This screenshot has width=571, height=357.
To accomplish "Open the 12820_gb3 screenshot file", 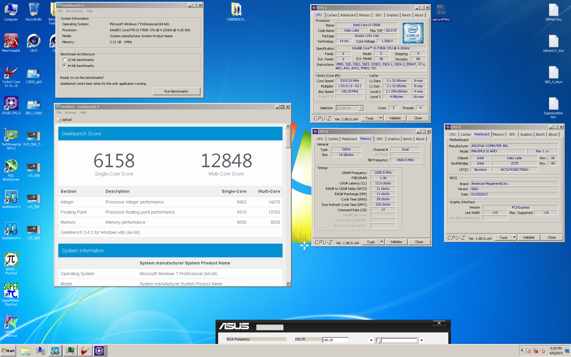I will pyautogui.click(x=34, y=76).
